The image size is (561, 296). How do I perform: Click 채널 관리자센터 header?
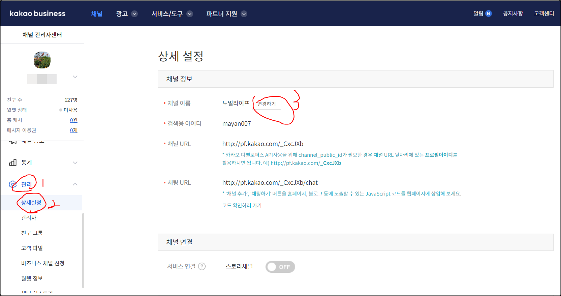point(42,35)
